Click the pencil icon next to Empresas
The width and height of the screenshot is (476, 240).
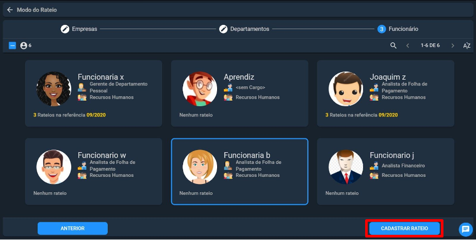point(65,29)
